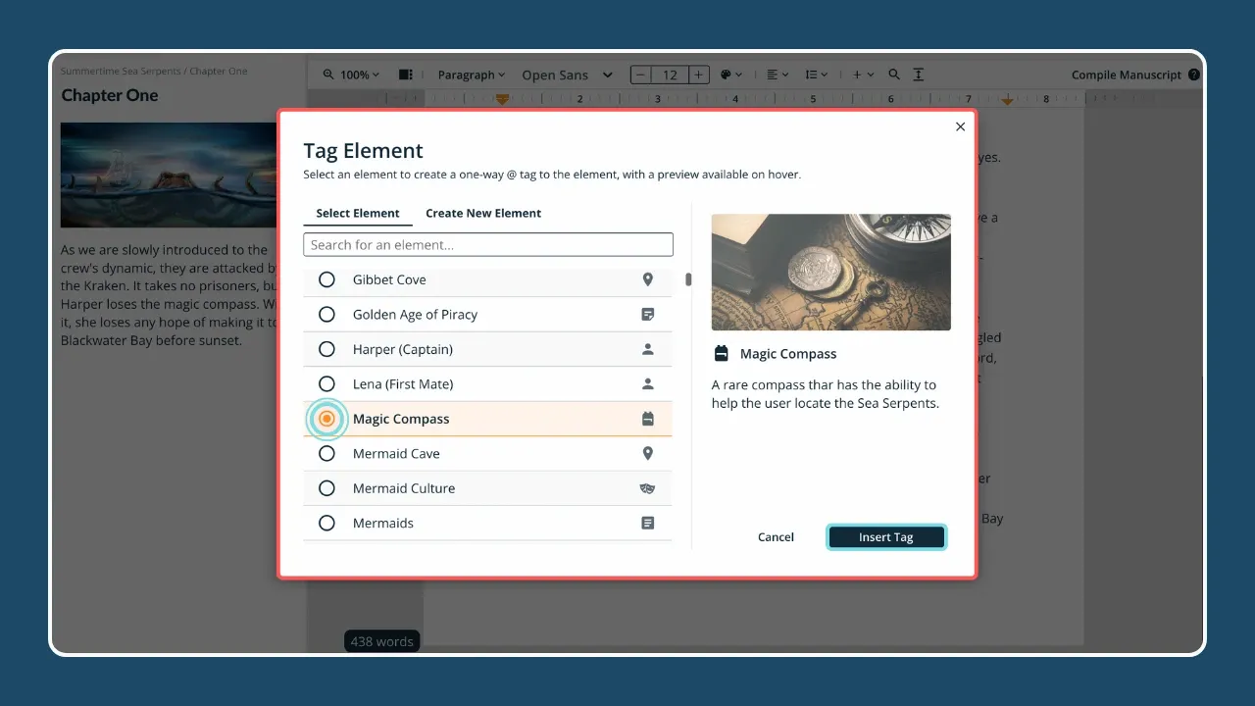Viewport: 1255px width, 706px height.
Task: Click the element search input field
Action: point(487,244)
